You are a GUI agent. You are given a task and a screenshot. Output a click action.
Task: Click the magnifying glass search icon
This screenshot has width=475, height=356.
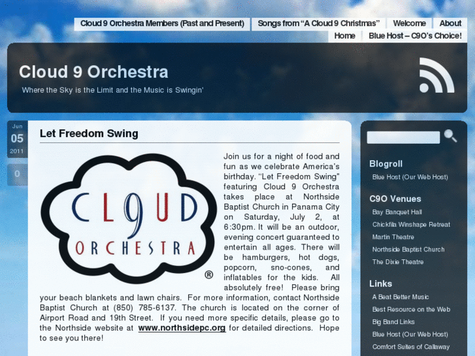coord(450,136)
